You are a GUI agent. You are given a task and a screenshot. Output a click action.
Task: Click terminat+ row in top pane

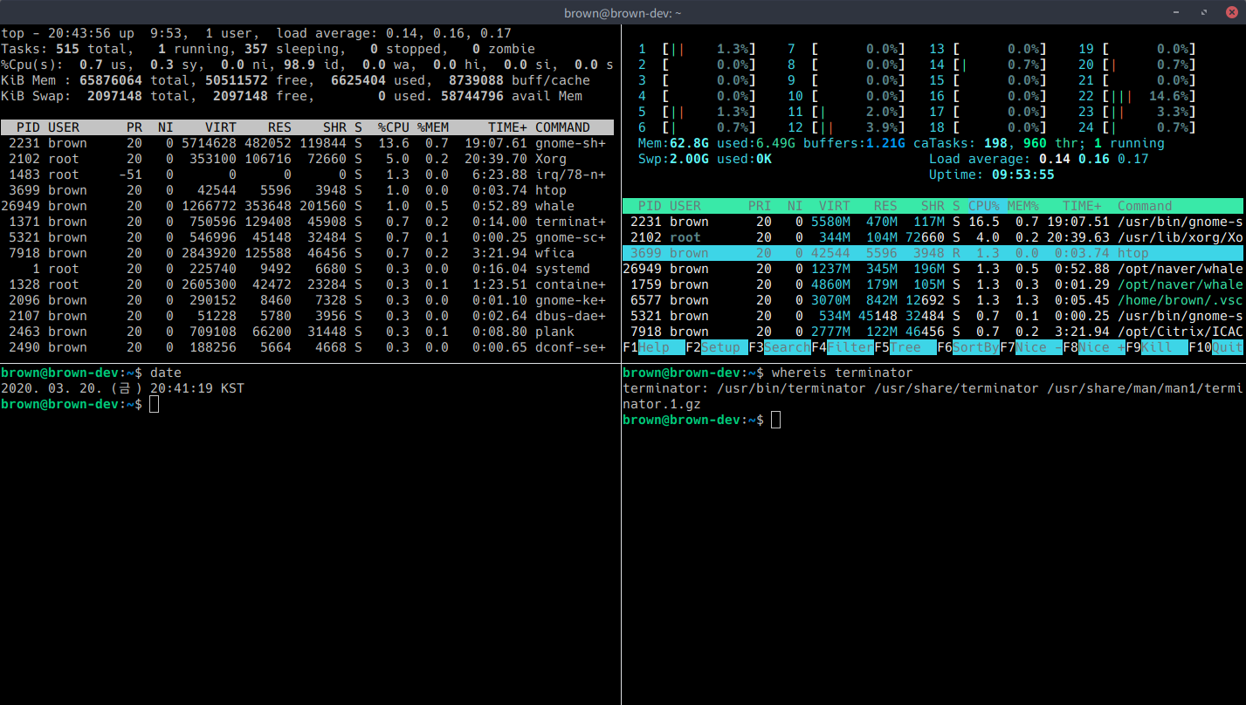[307, 222]
